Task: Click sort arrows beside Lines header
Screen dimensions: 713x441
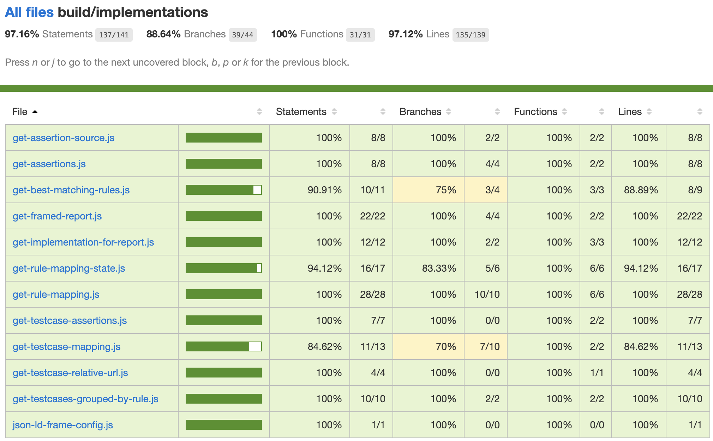Action: click(x=649, y=112)
